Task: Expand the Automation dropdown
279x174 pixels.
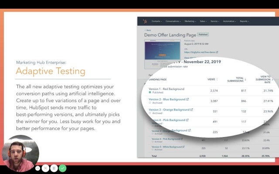Action: coord(230,21)
